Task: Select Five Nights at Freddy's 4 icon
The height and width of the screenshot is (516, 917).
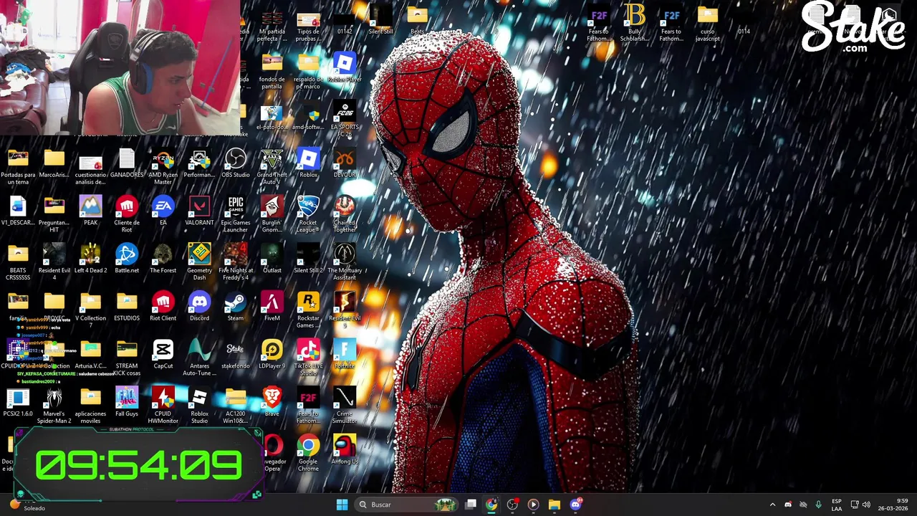Action: 236,262
